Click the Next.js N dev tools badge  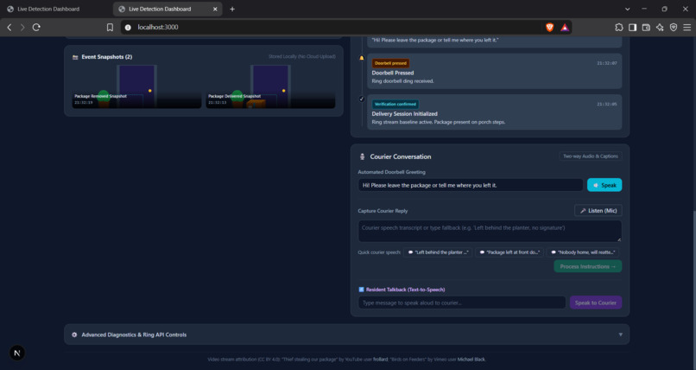tap(17, 353)
